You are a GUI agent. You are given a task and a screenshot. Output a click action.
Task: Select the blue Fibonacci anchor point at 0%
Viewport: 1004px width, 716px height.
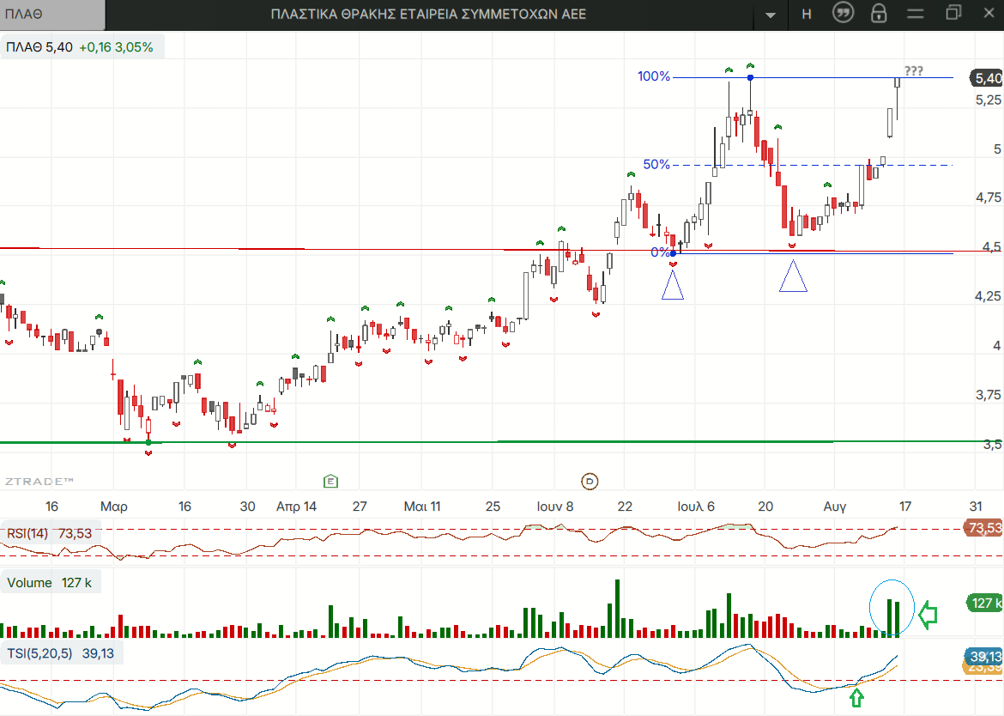pyautogui.click(x=673, y=253)
